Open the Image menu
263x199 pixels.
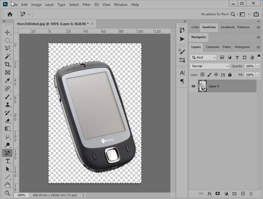click(36, 5)
